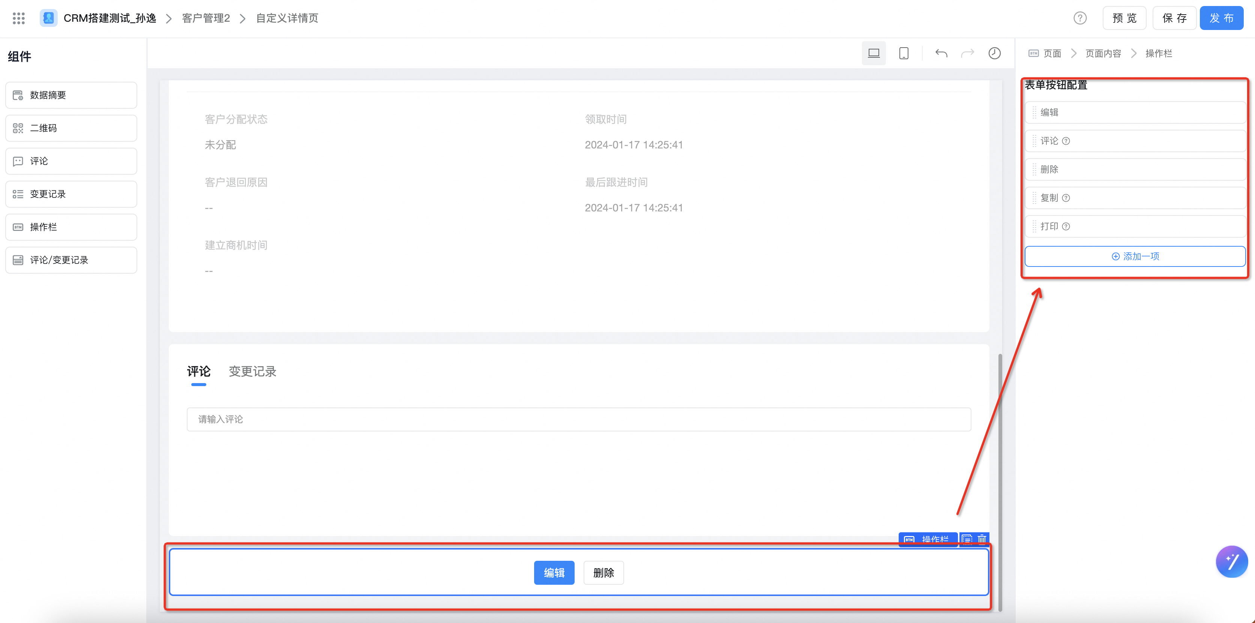Click the 领取时间 field label

(606, 119)
